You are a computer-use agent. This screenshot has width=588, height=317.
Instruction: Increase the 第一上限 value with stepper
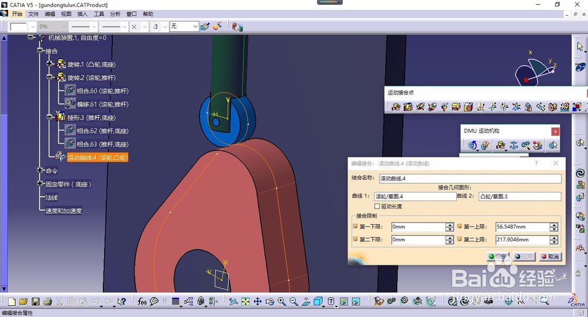(554, 225)
